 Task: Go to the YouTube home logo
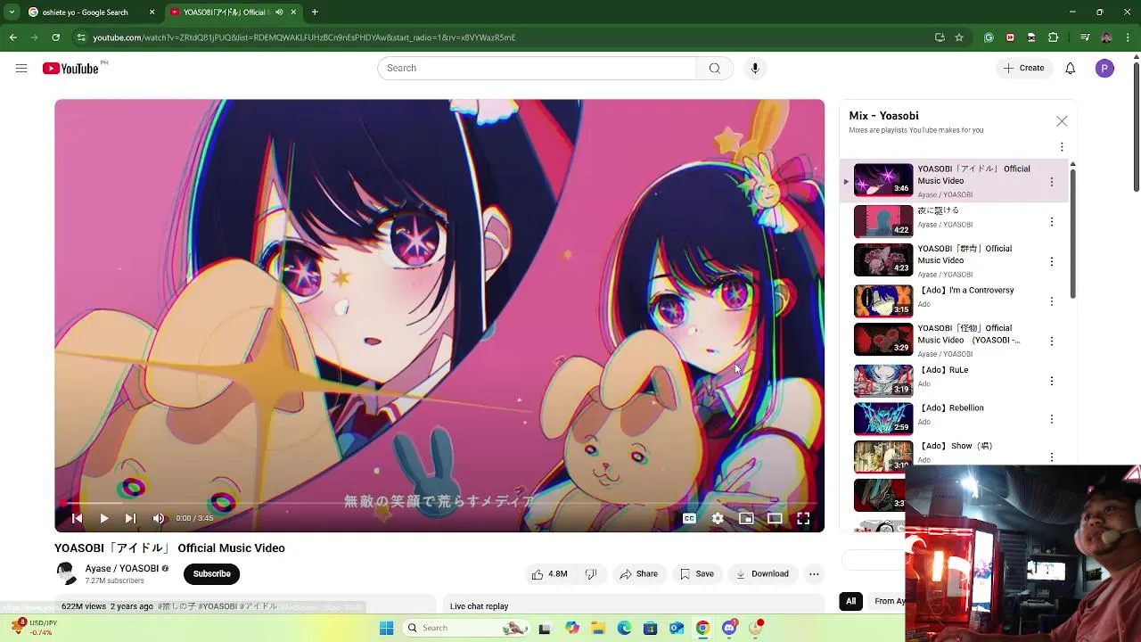pyautogui.click(x=70, y=69)
